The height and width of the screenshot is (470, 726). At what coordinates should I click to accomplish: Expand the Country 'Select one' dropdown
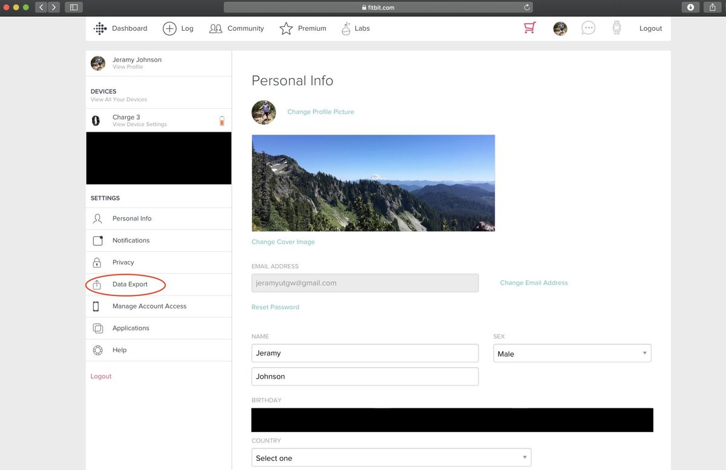point(391,457)
